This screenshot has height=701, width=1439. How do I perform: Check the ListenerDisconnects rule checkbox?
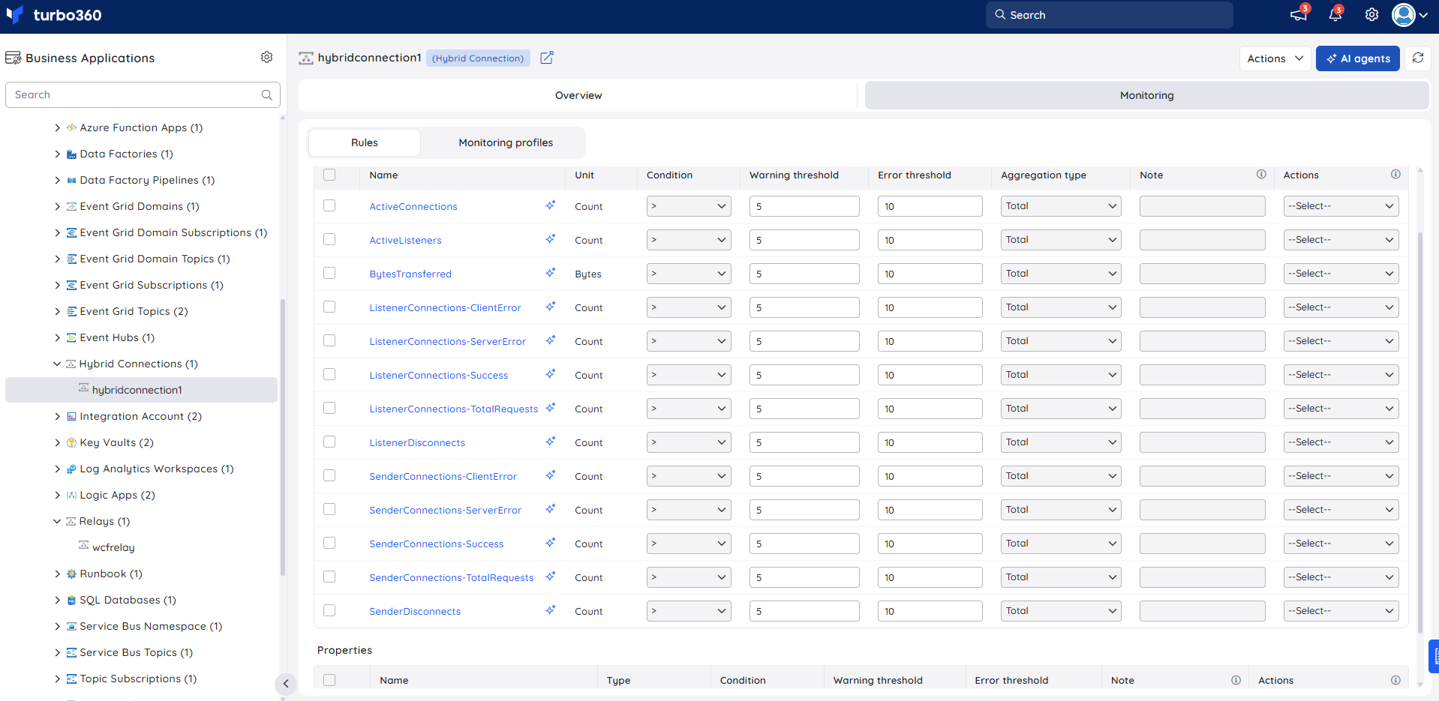point(329,442)
